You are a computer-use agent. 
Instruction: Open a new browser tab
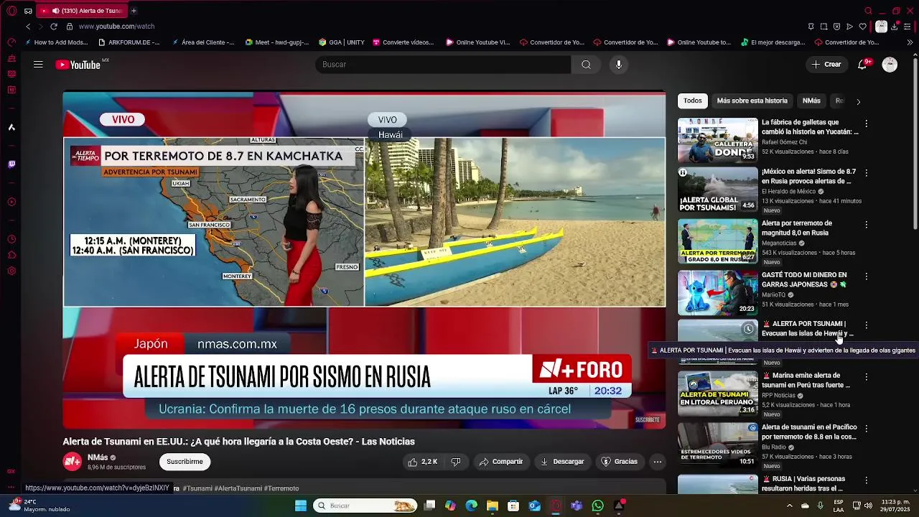click(x=134, y=11)
